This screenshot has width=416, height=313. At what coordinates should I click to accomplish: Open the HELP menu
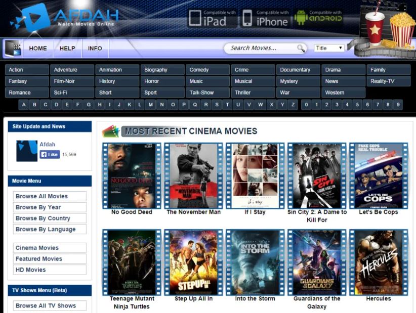67,48
